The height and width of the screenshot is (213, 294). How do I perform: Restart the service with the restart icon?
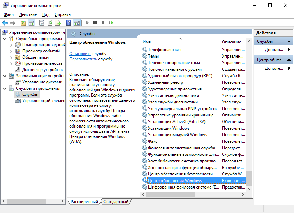(x=111, y=23)
